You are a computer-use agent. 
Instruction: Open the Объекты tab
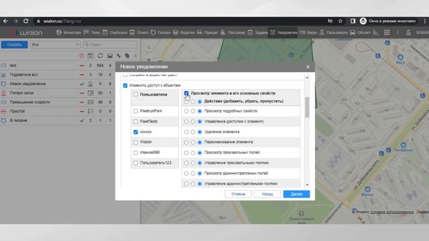coord(361,33)
